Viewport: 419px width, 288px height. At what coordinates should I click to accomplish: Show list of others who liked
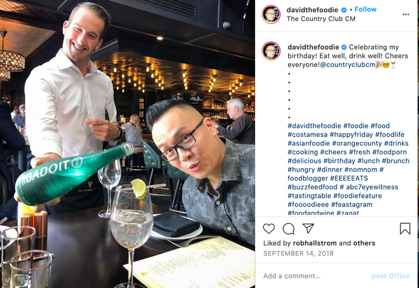coord(364,243)
